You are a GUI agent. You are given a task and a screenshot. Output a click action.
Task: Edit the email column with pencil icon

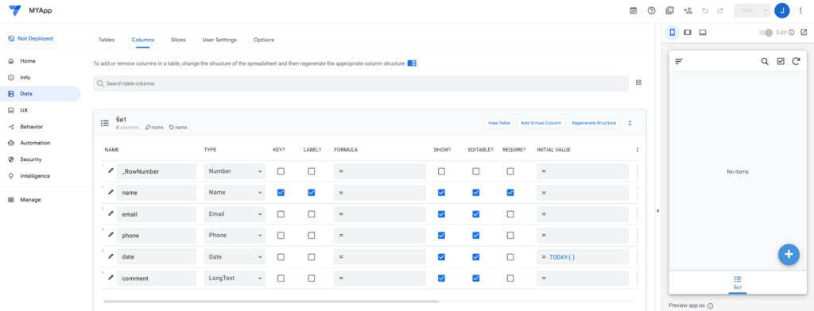[x=110, y=213]
